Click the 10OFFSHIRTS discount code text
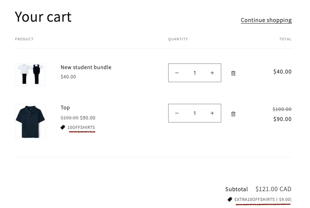 (81, 127)
